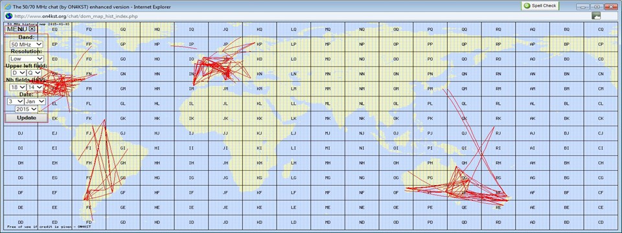Screen dimensions: 622x233
Task: Open the Band dropdown showing 50 MHz
Action: (26, 45)
